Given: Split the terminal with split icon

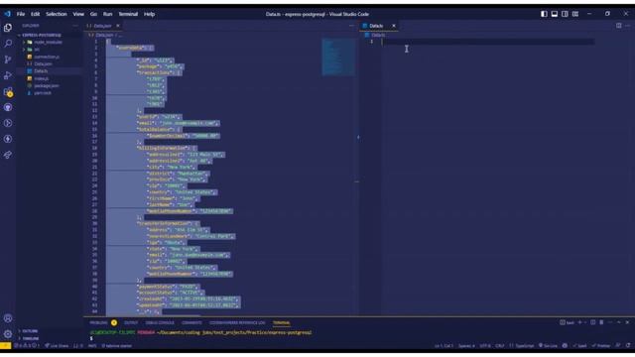Looking at the screenshot, I should click(x=593, y=322).
